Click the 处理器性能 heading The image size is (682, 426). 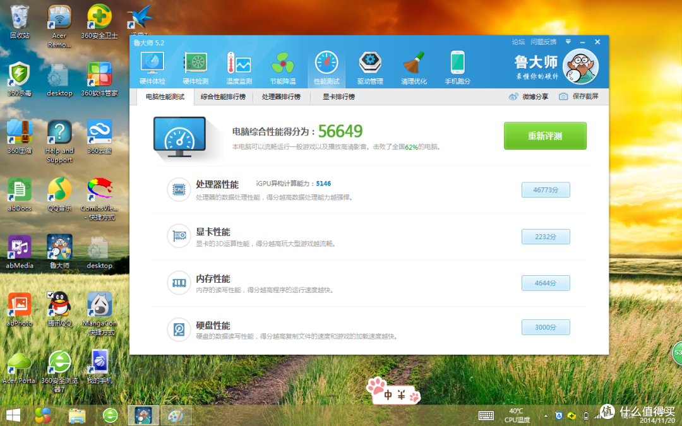(217, 184)
